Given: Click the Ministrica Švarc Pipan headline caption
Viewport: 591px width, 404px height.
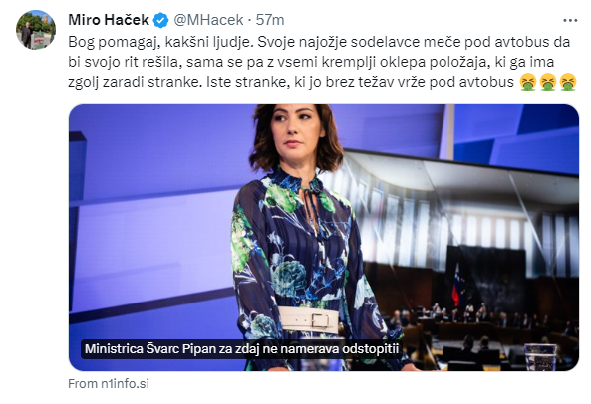Looking at the screenshot, I should (241, 348).
